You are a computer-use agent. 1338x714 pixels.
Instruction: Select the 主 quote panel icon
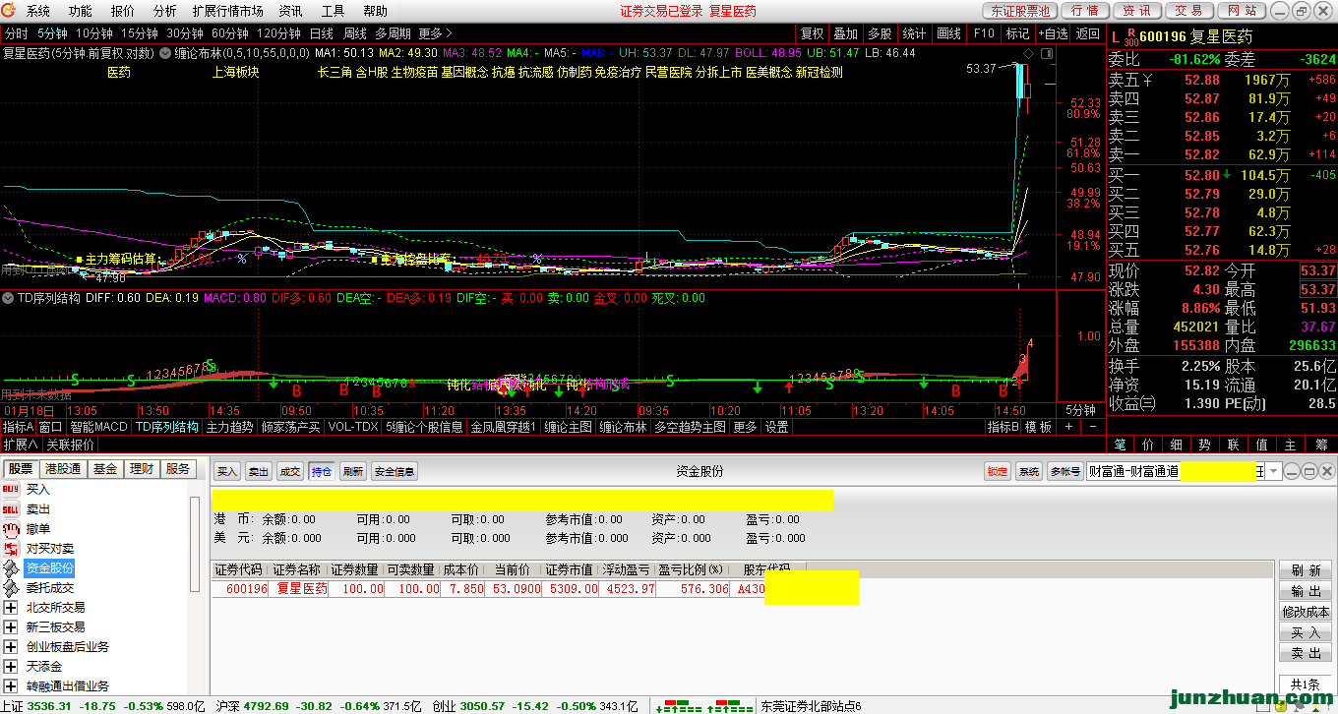click(x=1292, y=445)
